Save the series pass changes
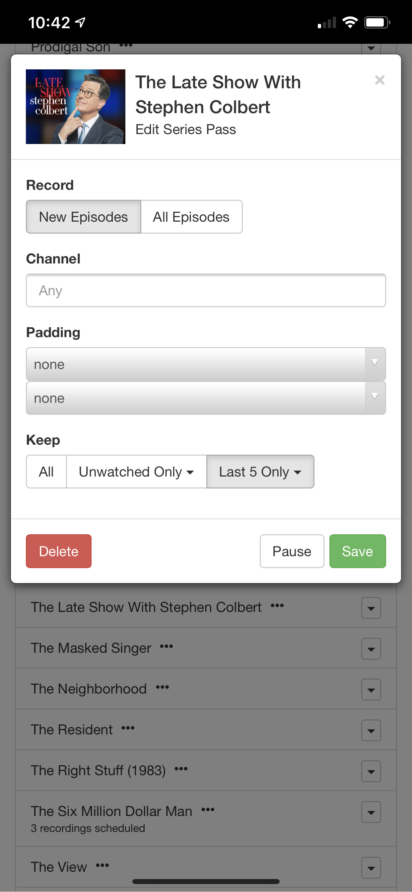The image size is (412, 892). (x=357, y=551)
